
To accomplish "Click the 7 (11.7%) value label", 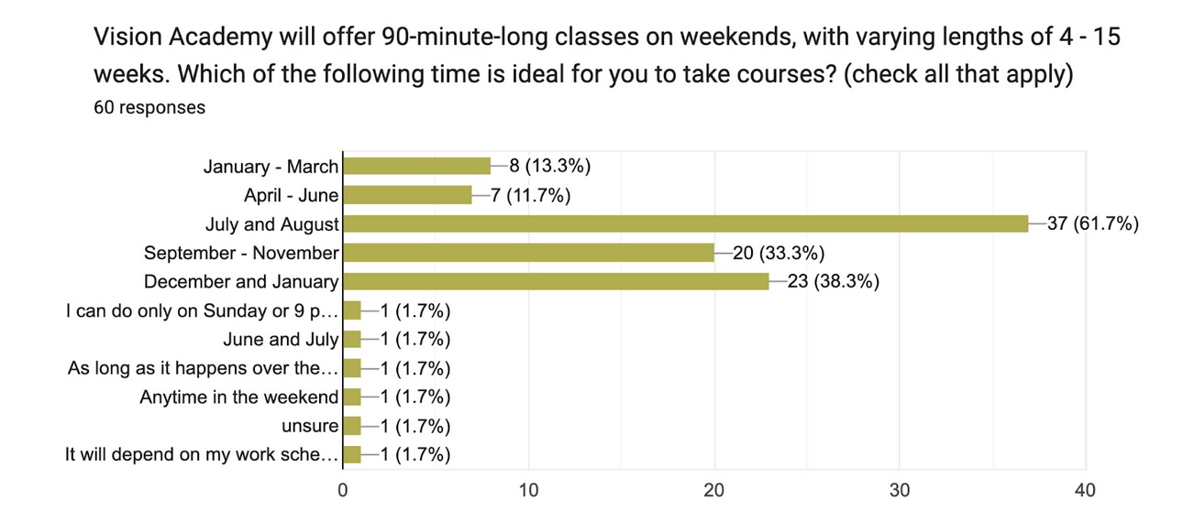I will 531,195.
